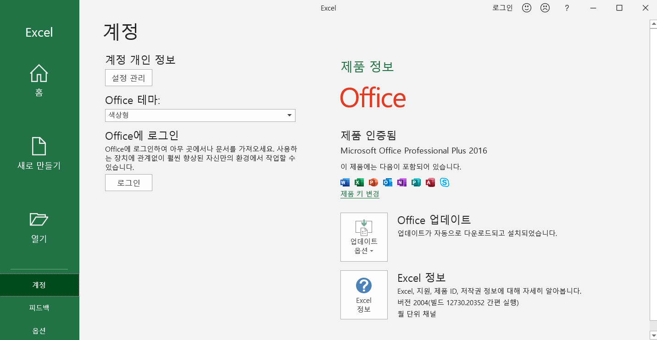Click the Access product icon

coord(430,182)
